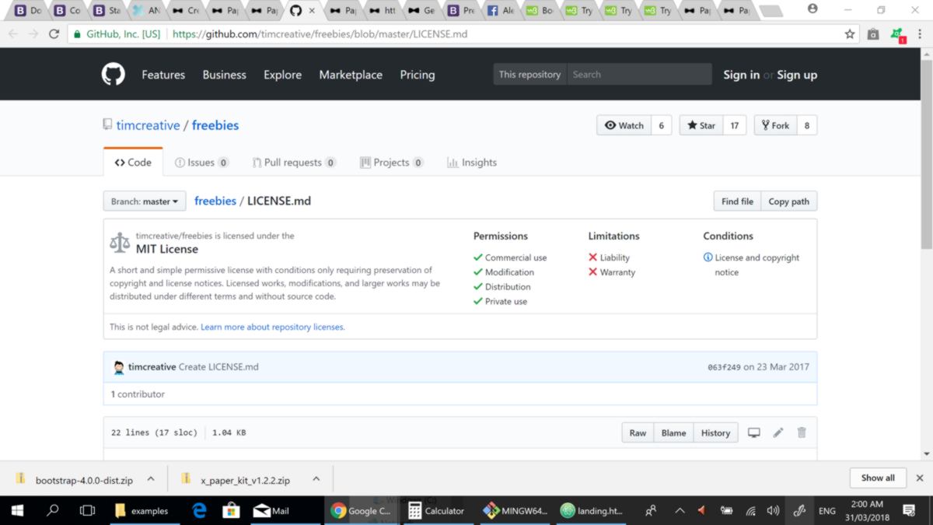Close the active GitHub browser tab

[x=312, y=11]
